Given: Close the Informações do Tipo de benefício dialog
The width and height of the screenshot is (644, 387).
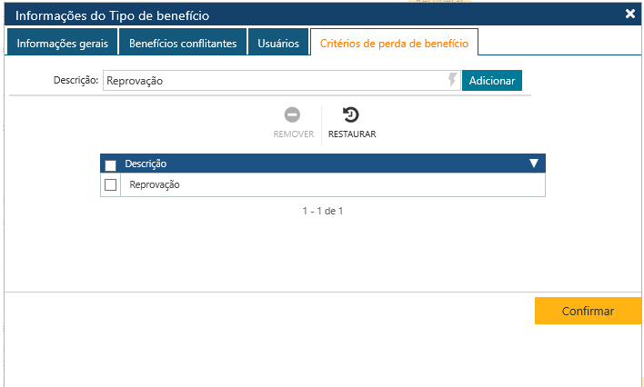Looking at the screenshot, I should (x=629, y=14).
